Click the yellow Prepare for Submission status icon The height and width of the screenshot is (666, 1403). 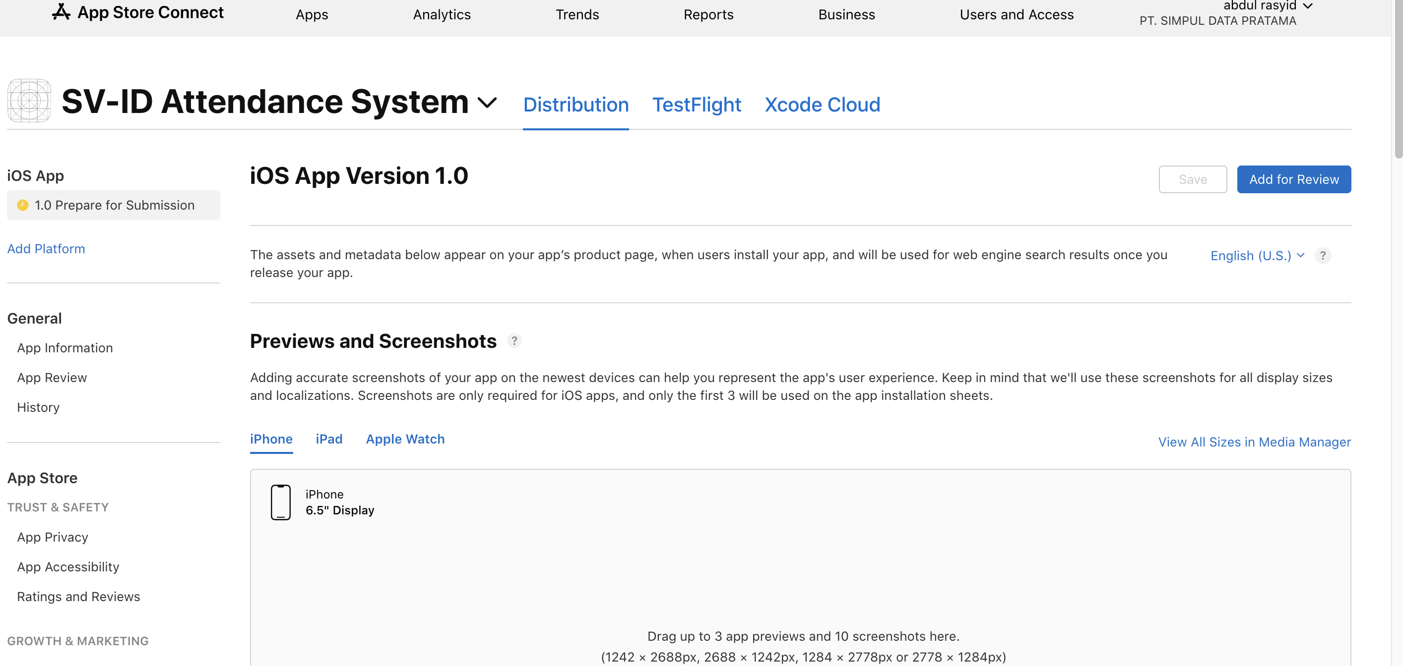[x=23, y=205]
